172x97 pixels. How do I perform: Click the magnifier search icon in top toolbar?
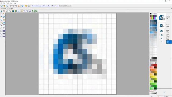[x=29, y=6]
